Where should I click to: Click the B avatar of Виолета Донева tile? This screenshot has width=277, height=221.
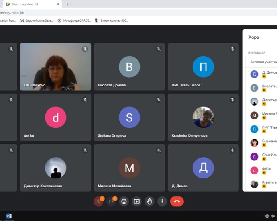tap(130, 67)
